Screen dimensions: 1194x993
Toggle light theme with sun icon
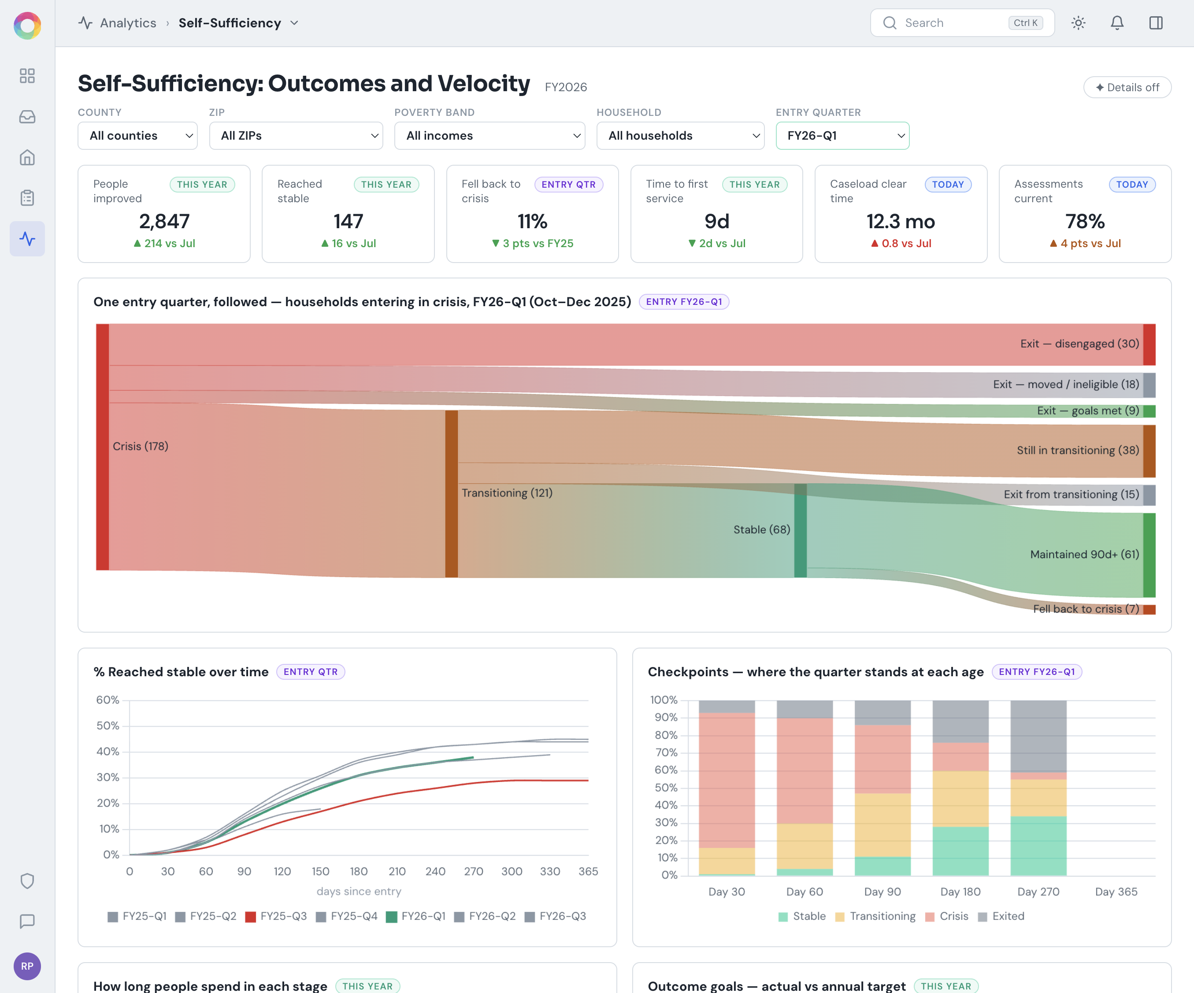(1078, 23)
